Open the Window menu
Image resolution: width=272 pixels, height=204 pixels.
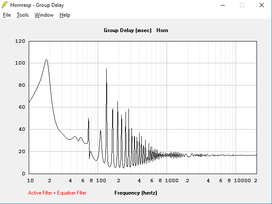pyautogui.click(x=44, y=15)
